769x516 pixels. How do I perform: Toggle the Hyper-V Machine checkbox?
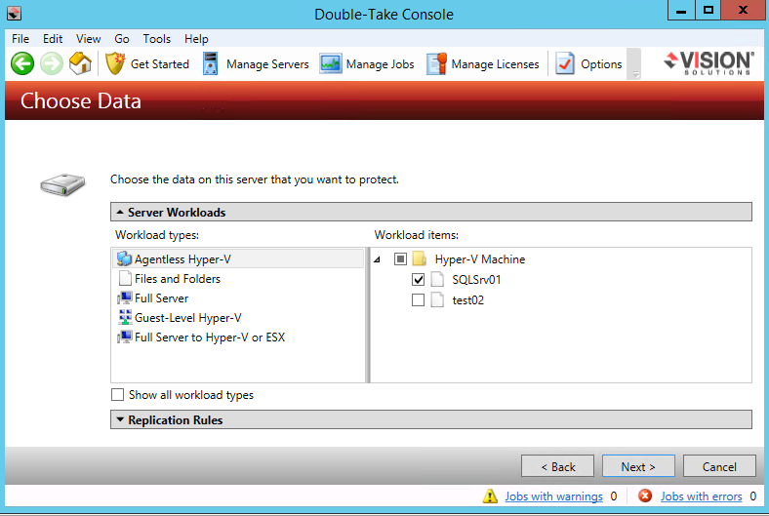point(400,258)
